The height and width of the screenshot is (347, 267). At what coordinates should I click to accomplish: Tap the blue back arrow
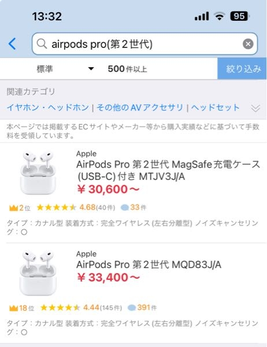12,44
